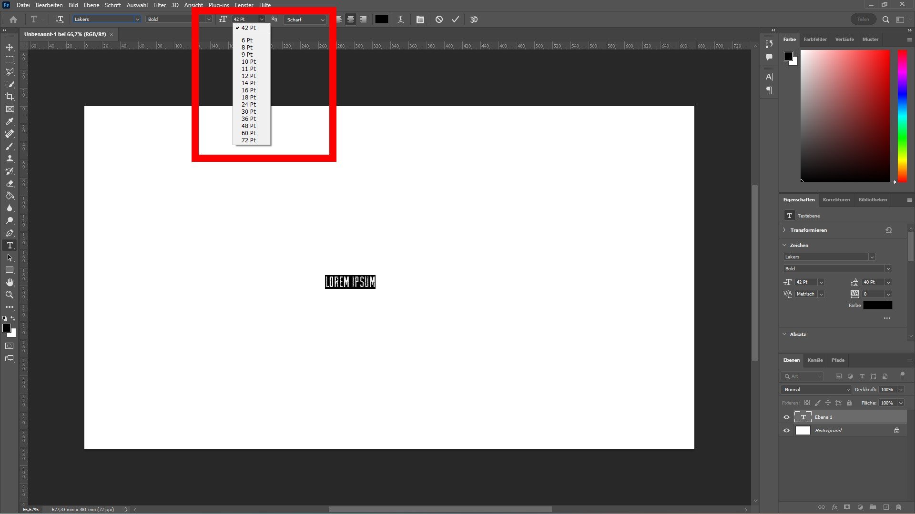Hide the Ebene 1 layer
915x514 pixels.
786,417
